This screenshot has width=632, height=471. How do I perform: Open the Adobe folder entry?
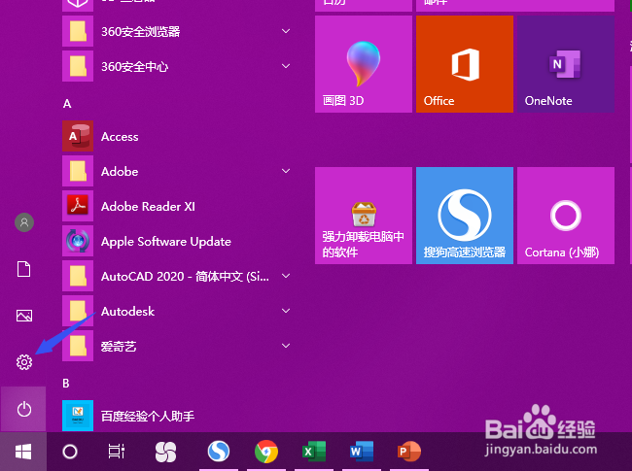coord(177,172)
